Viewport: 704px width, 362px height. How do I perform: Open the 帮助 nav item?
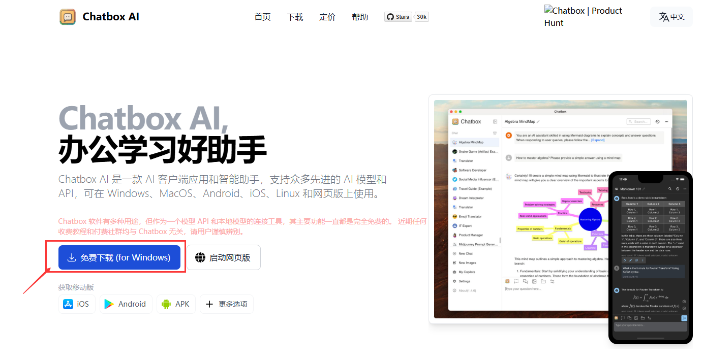tap(360, 17)
